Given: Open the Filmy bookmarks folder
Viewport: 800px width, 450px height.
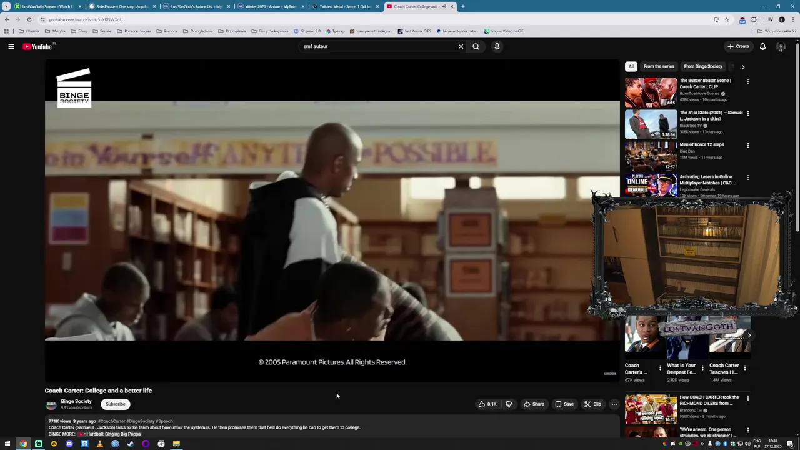Looking at the screenshot, I should click(79, 31).
